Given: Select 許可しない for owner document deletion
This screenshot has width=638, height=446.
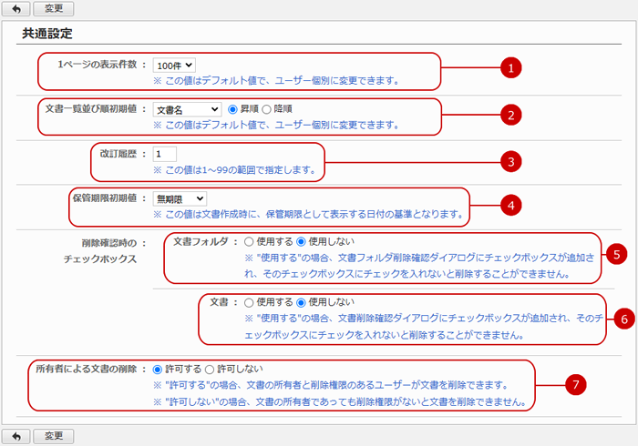Looking at the screenshot, I should click(x=209, y=370).
